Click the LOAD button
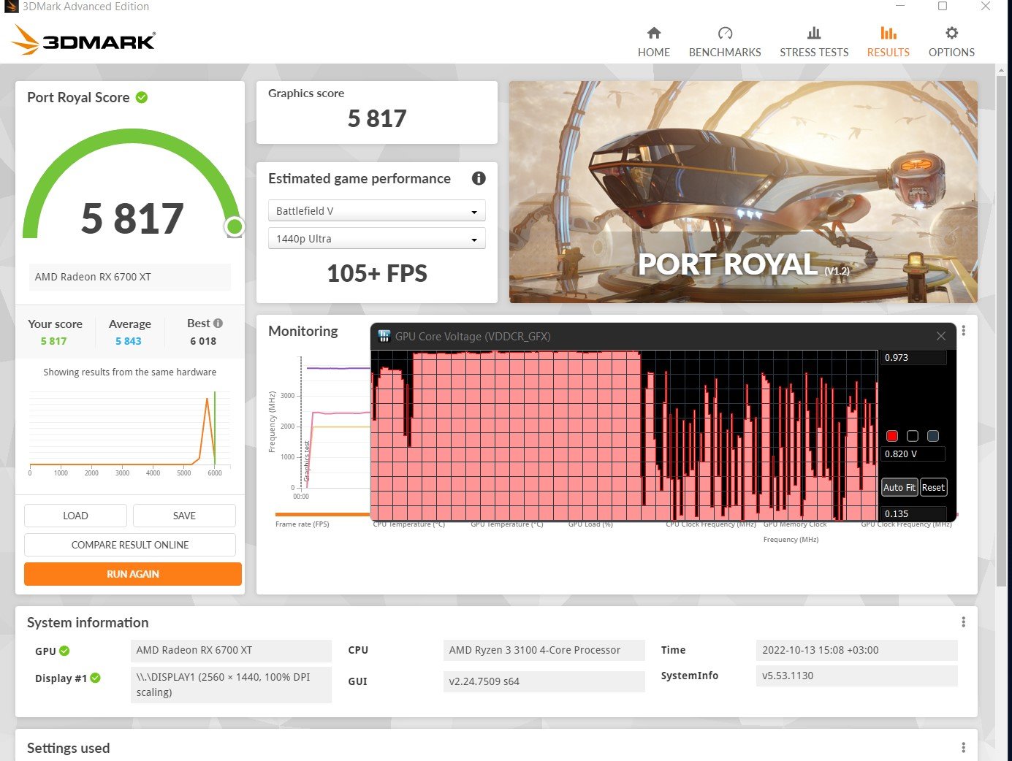Screen dimensions: 1012x761 (75, 516)
